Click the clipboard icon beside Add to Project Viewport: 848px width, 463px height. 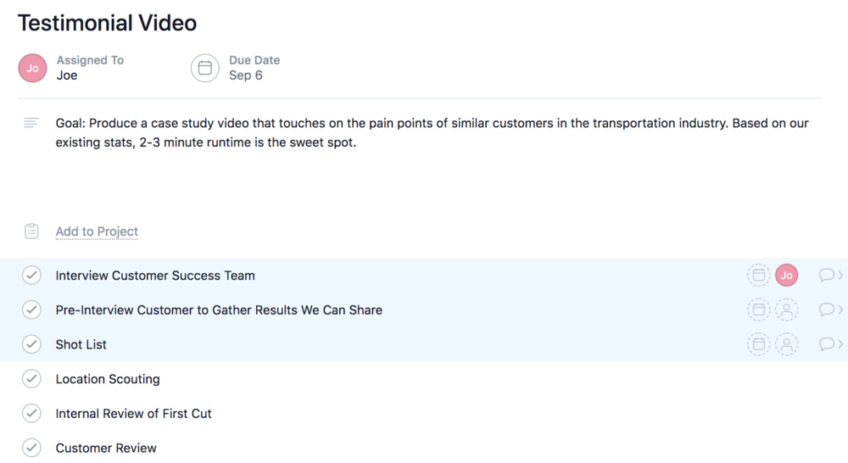pyautogui.click(x=31, y=231)
